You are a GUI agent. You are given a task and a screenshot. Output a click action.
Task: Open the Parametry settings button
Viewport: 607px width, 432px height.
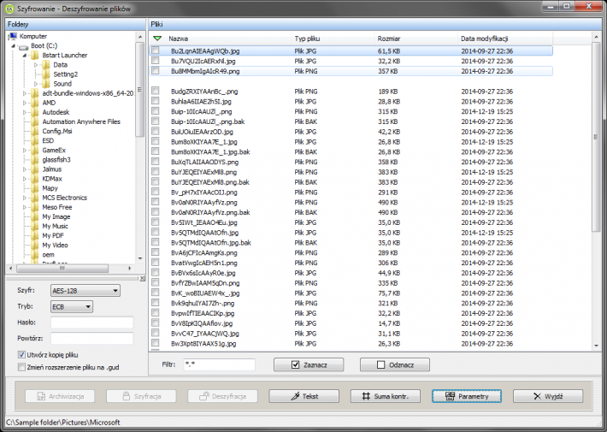coord(467,396)
